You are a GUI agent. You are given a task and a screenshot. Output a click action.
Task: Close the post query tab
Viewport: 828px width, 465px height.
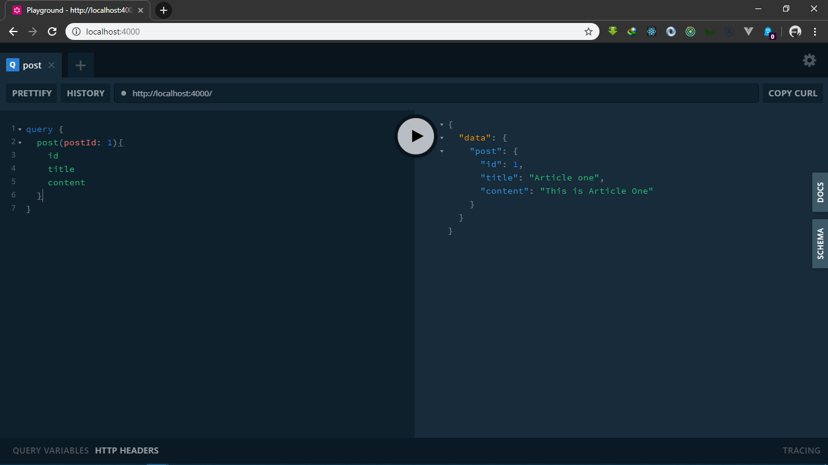click(x=51, y=65)
